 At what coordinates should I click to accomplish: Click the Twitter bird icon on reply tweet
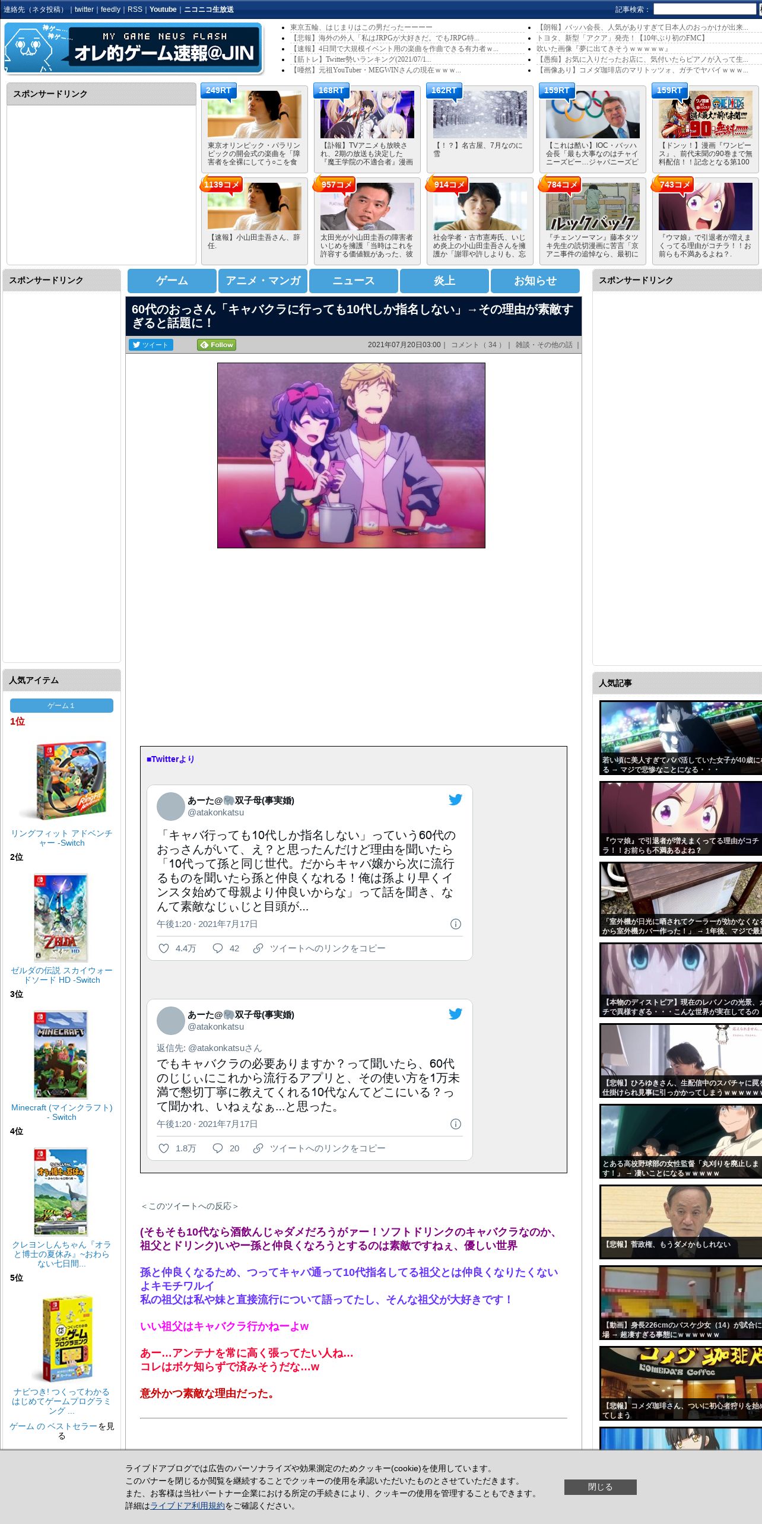point(455,1014)
